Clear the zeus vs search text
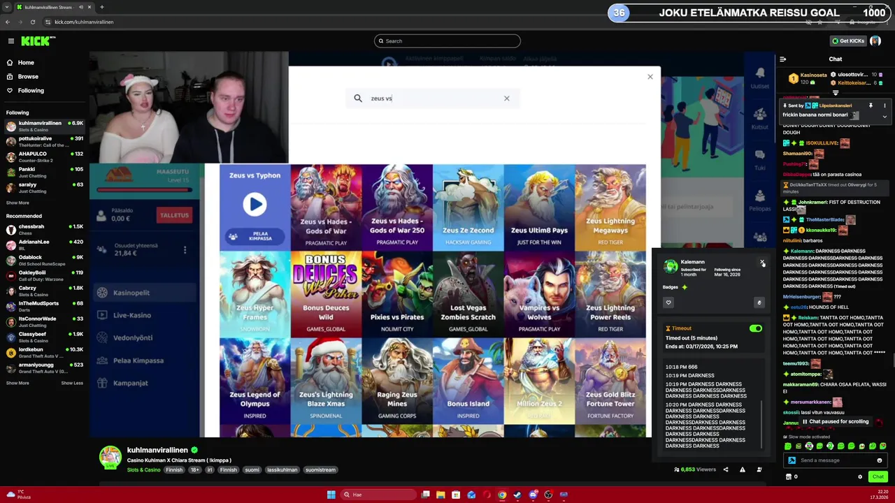 (507, 99)
